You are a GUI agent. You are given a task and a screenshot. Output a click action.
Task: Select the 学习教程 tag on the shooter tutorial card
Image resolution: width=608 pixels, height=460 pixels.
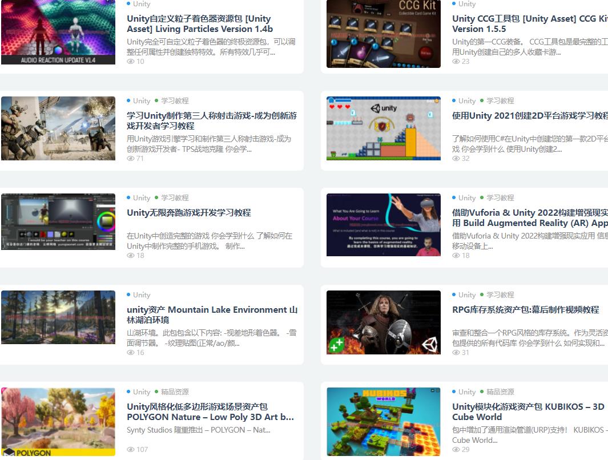[175, 101]
